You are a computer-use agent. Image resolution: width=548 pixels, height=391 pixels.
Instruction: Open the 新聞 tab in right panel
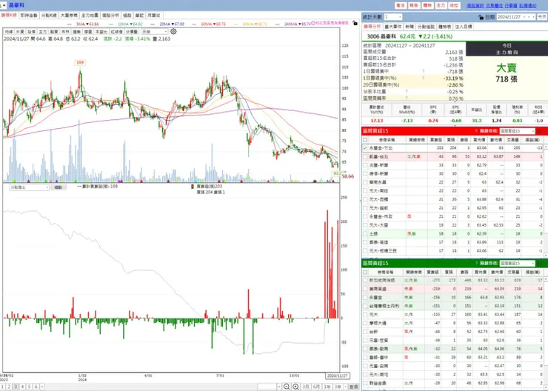(410, 27)
